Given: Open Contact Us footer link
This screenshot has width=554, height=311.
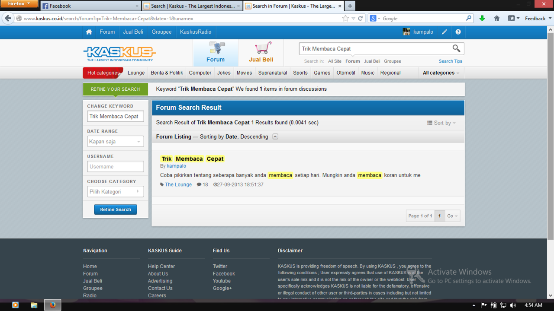Looking at the screenshot, I should [160, 288].
